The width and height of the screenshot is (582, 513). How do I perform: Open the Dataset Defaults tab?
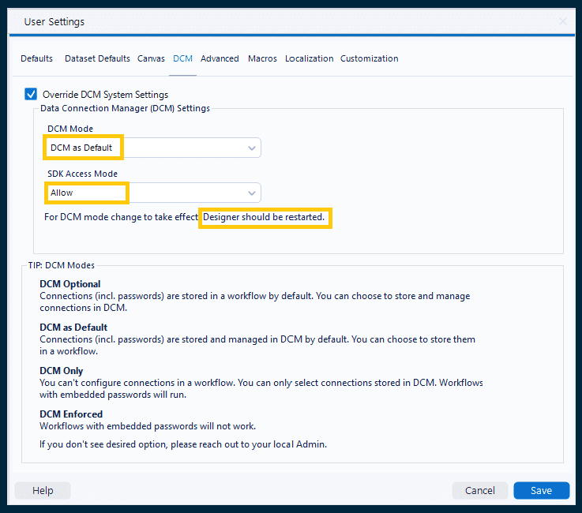coord(97,58)
